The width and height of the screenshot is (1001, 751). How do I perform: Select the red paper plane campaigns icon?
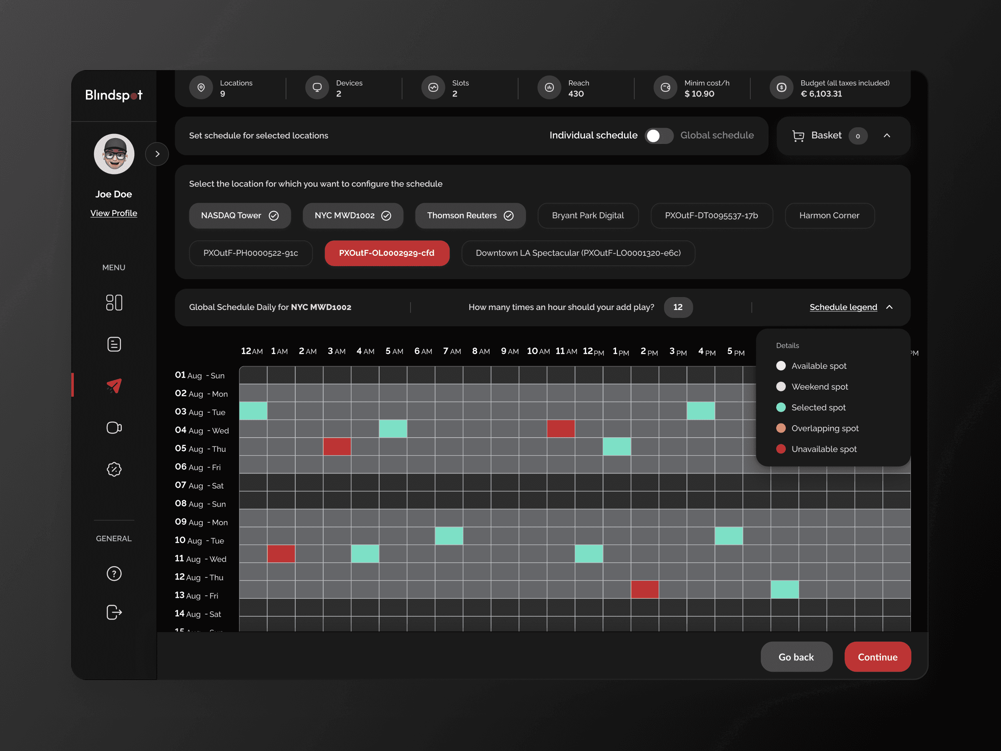[113, 386]
